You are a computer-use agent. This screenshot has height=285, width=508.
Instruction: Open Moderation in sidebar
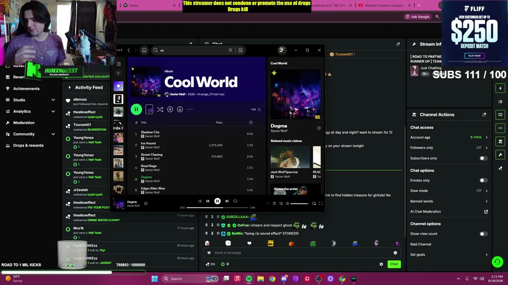click(24, 123)
